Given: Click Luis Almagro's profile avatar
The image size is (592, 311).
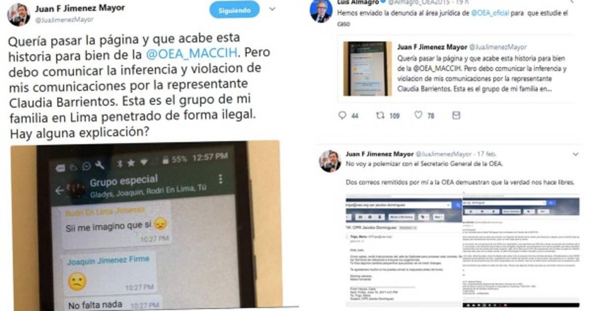Looking at the screenshot, I should pos(321,10).
